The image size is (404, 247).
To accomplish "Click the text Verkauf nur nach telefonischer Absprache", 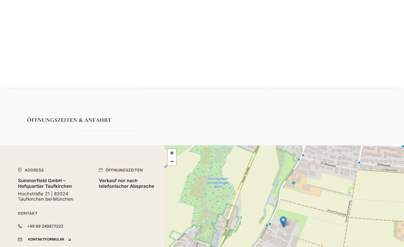I will [x=127, y=183].
